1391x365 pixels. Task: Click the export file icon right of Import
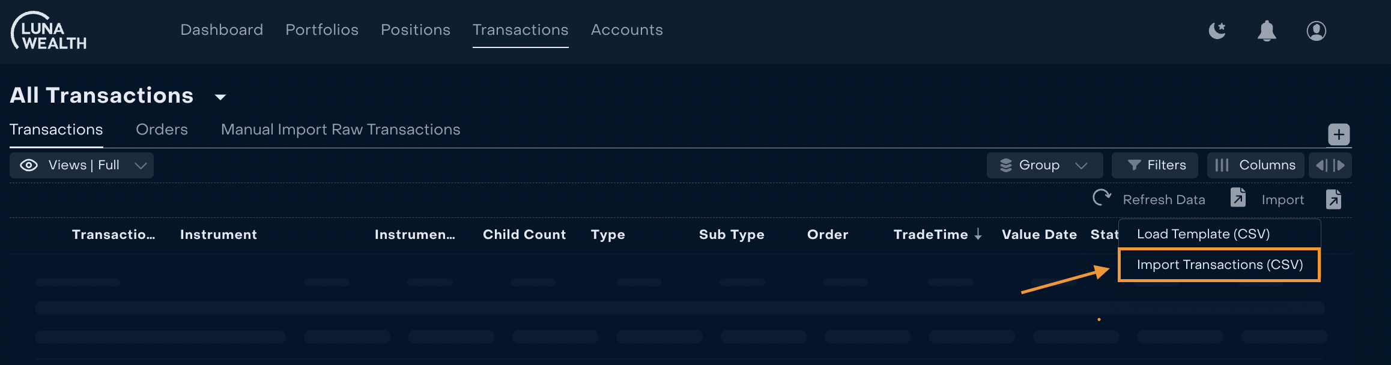click(1333, 199)
